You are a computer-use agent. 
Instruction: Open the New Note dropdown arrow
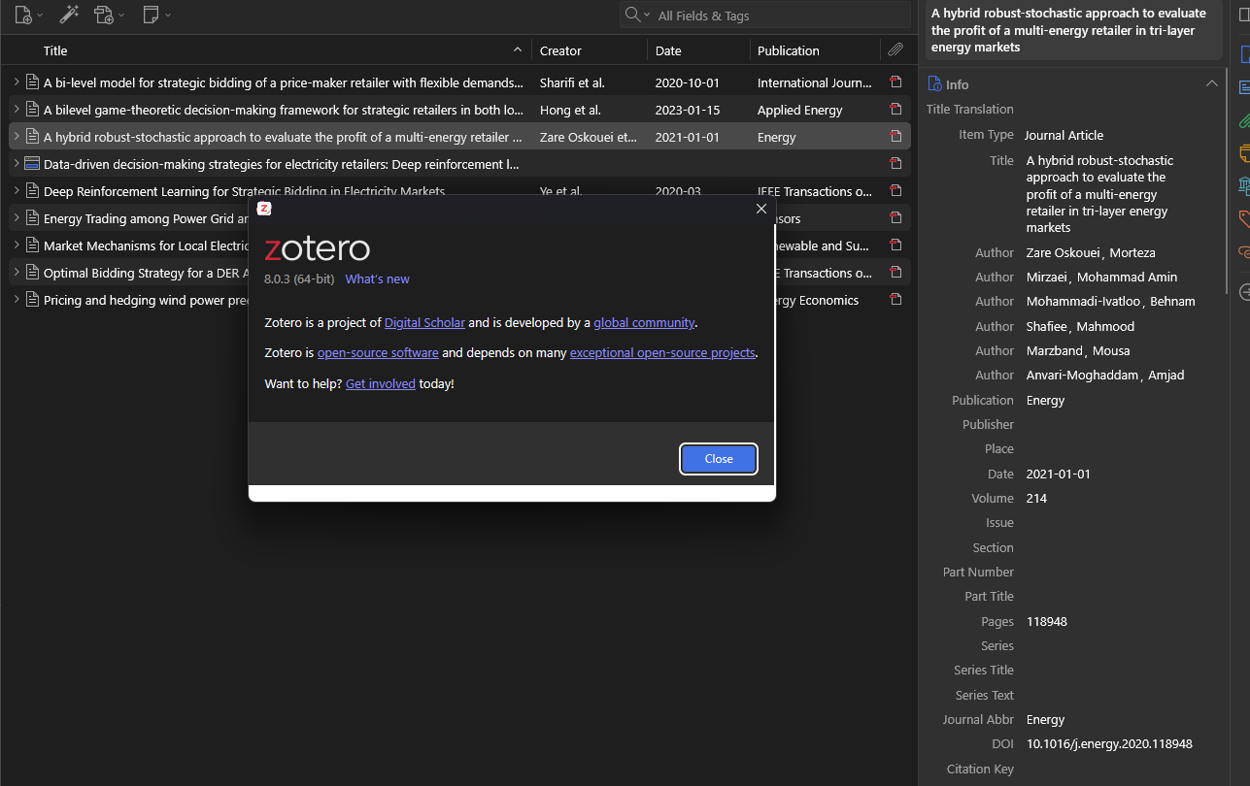click(x=168, y=16)
